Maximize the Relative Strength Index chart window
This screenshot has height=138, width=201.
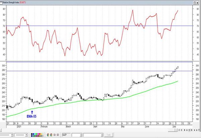(194, 3)
